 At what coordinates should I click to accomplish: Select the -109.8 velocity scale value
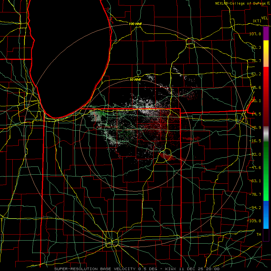pos(254,221)
